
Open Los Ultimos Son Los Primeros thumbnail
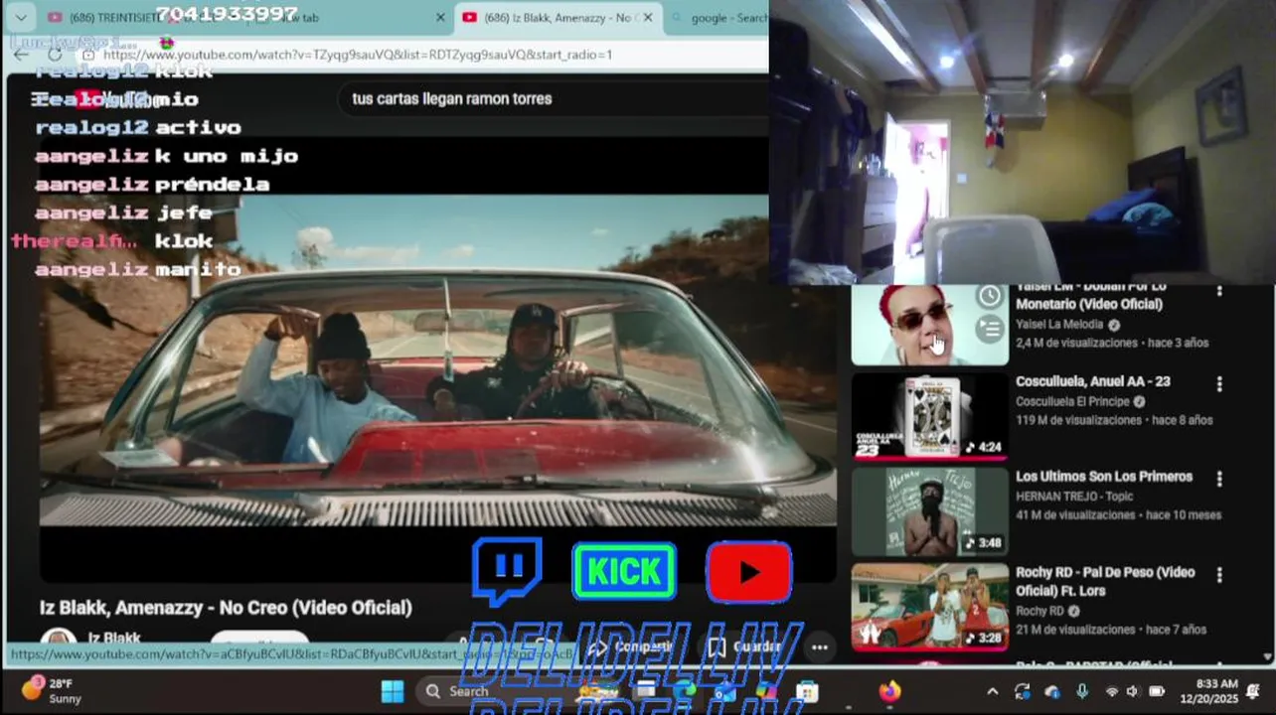click(x=929, y=512)
